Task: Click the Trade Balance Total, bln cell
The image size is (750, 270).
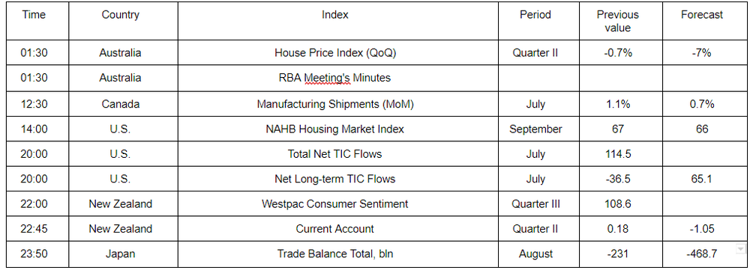Action: [338, 254]
